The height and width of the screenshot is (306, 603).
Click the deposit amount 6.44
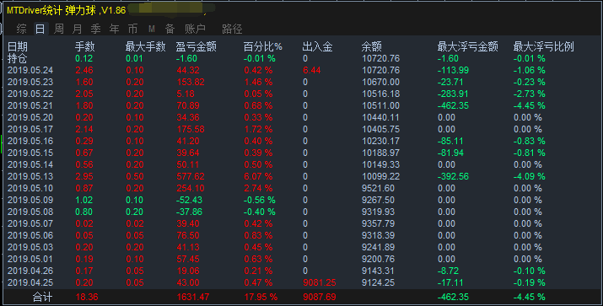click(311, 70)
